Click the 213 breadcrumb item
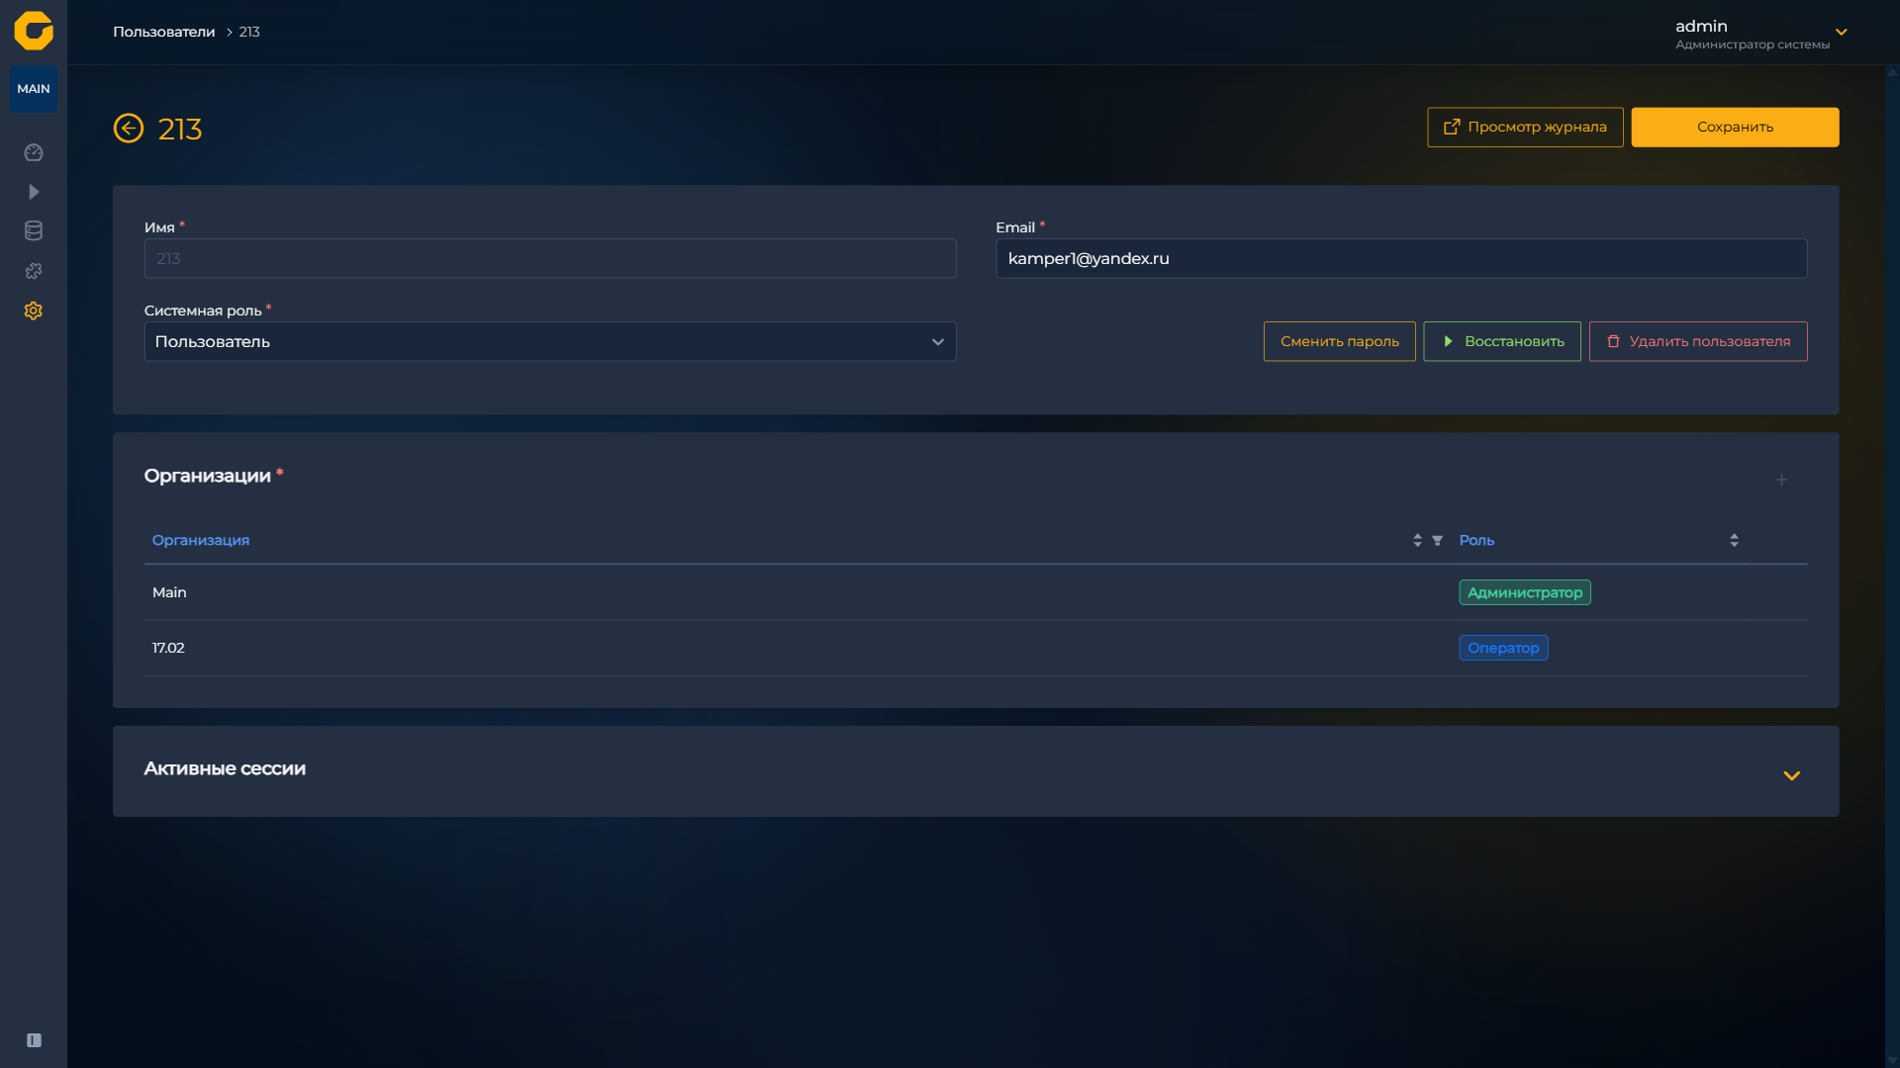The image size is (1900, 1068). point(249,32)
